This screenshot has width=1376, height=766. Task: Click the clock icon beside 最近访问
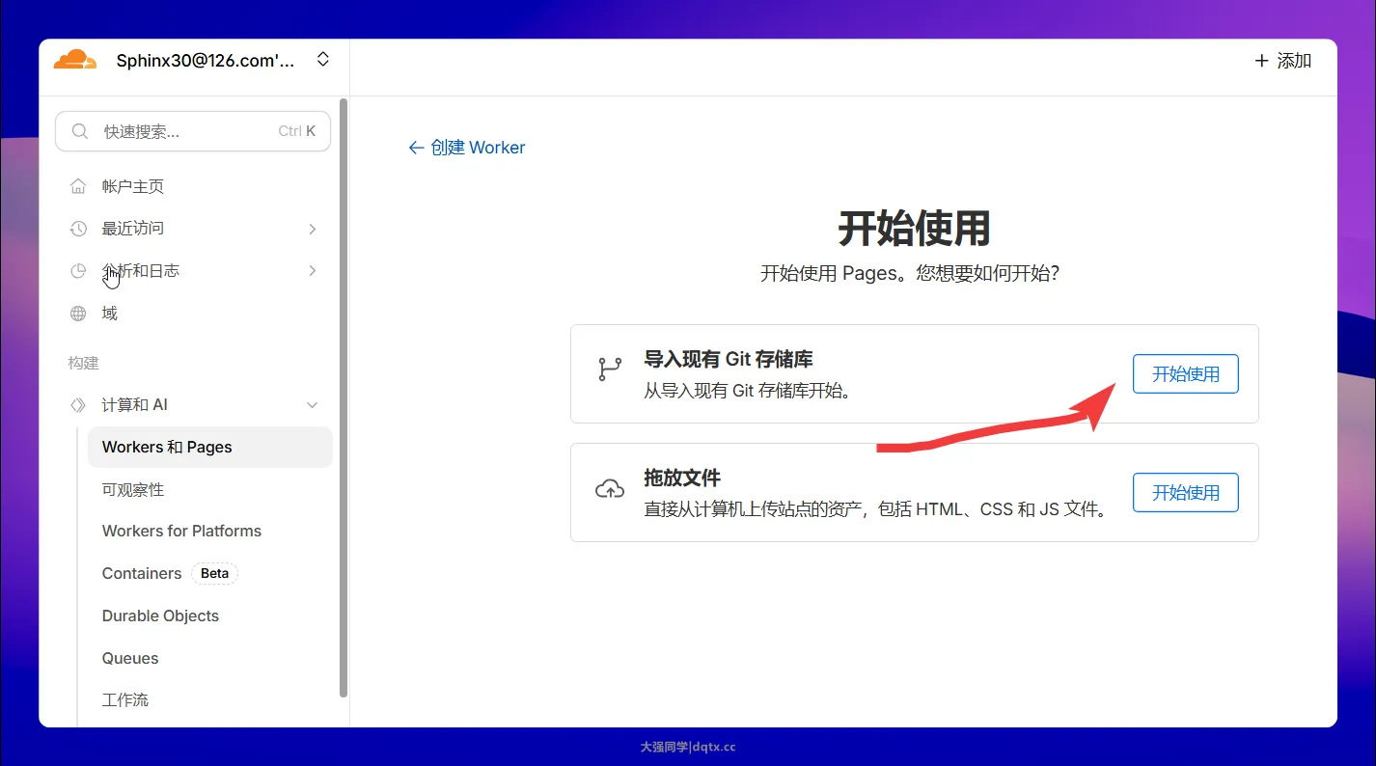click(x=78, y=229)
